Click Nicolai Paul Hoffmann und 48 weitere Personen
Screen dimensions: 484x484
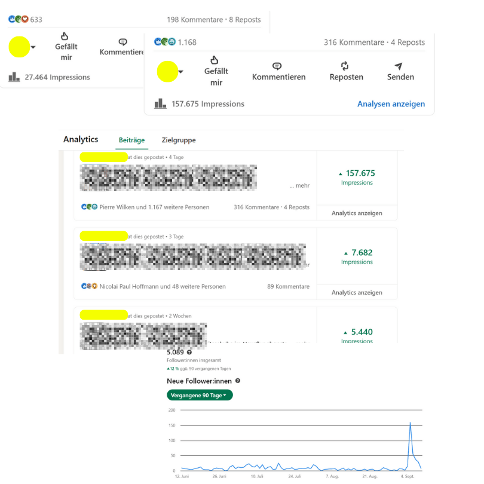pyautogui.click(x=163, y=286)
